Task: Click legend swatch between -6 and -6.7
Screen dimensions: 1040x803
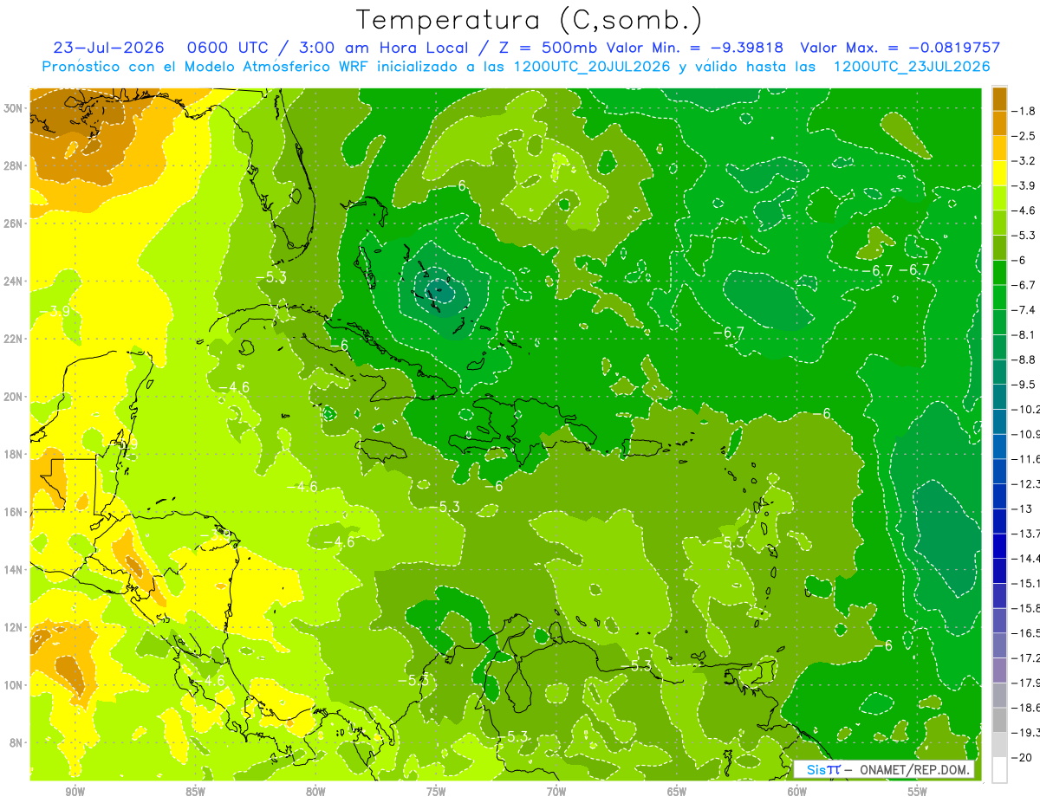Action: tap(999, 272)
